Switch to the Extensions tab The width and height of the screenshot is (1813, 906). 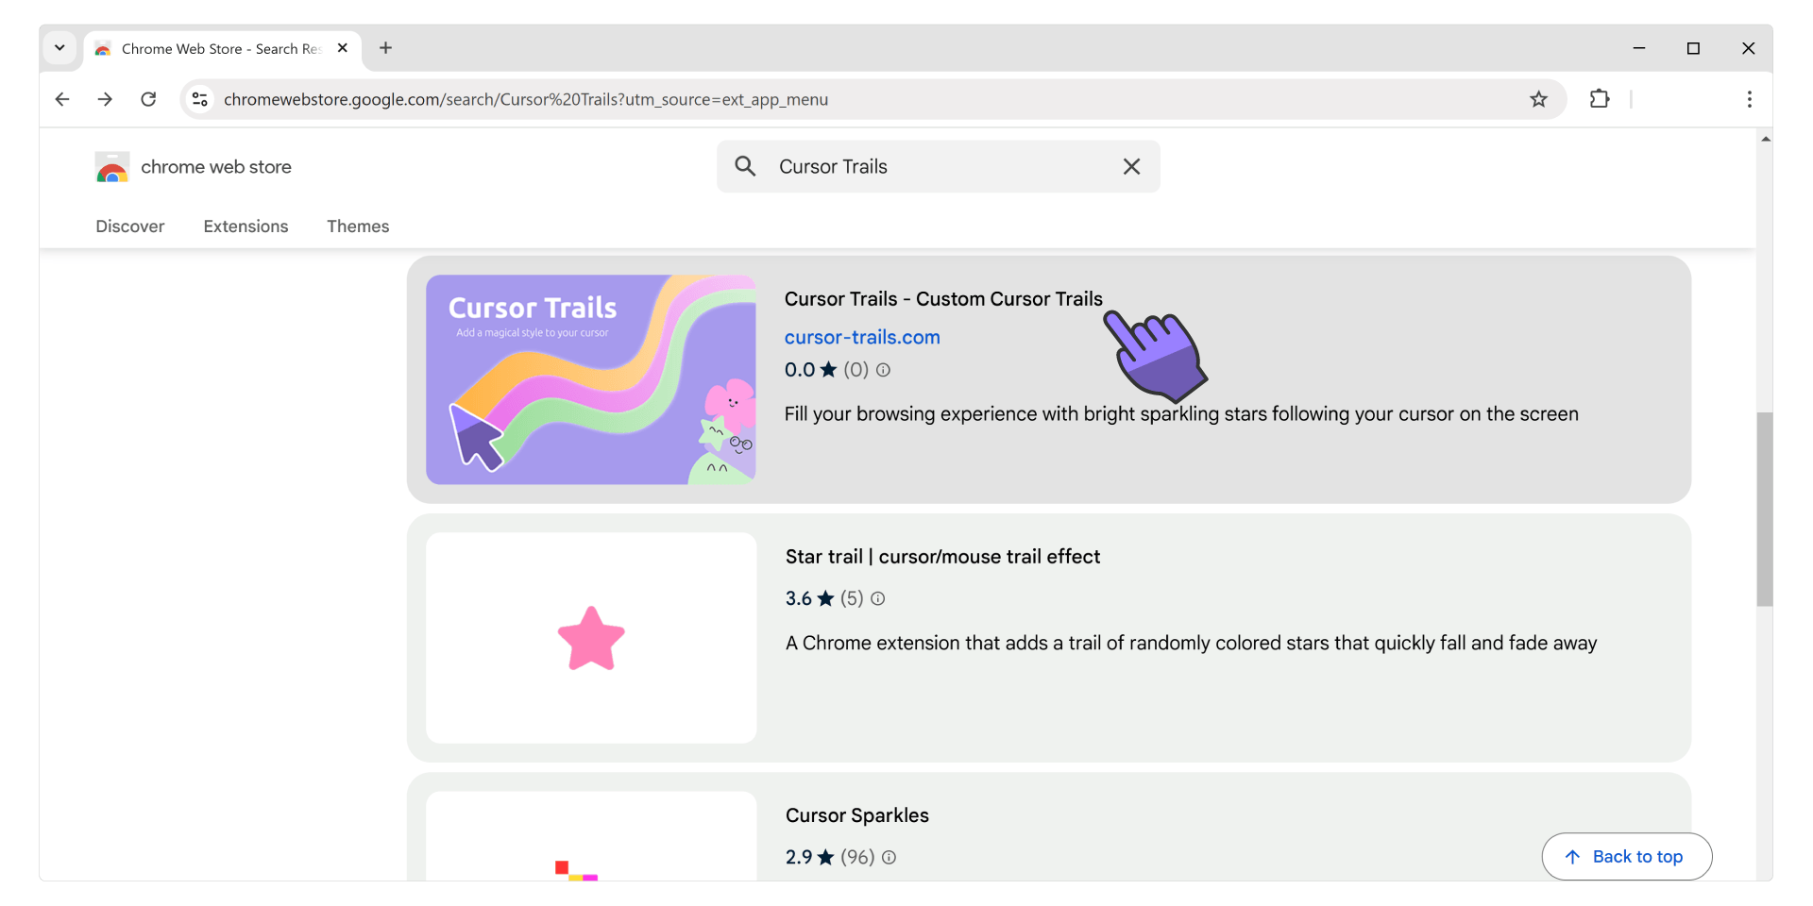coord(246,226)
